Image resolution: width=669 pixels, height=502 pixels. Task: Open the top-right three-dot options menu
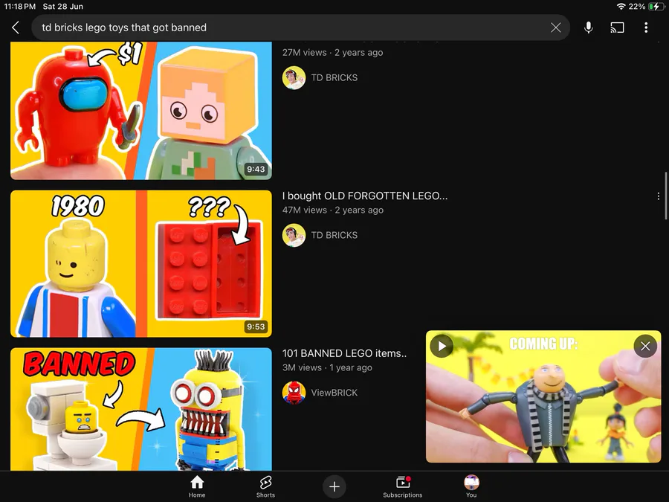646,28
